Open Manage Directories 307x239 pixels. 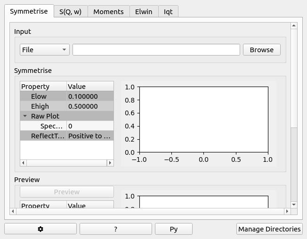point(269,229)
